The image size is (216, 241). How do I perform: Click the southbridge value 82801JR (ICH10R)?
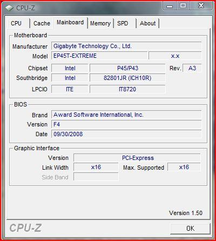[127, 78]
